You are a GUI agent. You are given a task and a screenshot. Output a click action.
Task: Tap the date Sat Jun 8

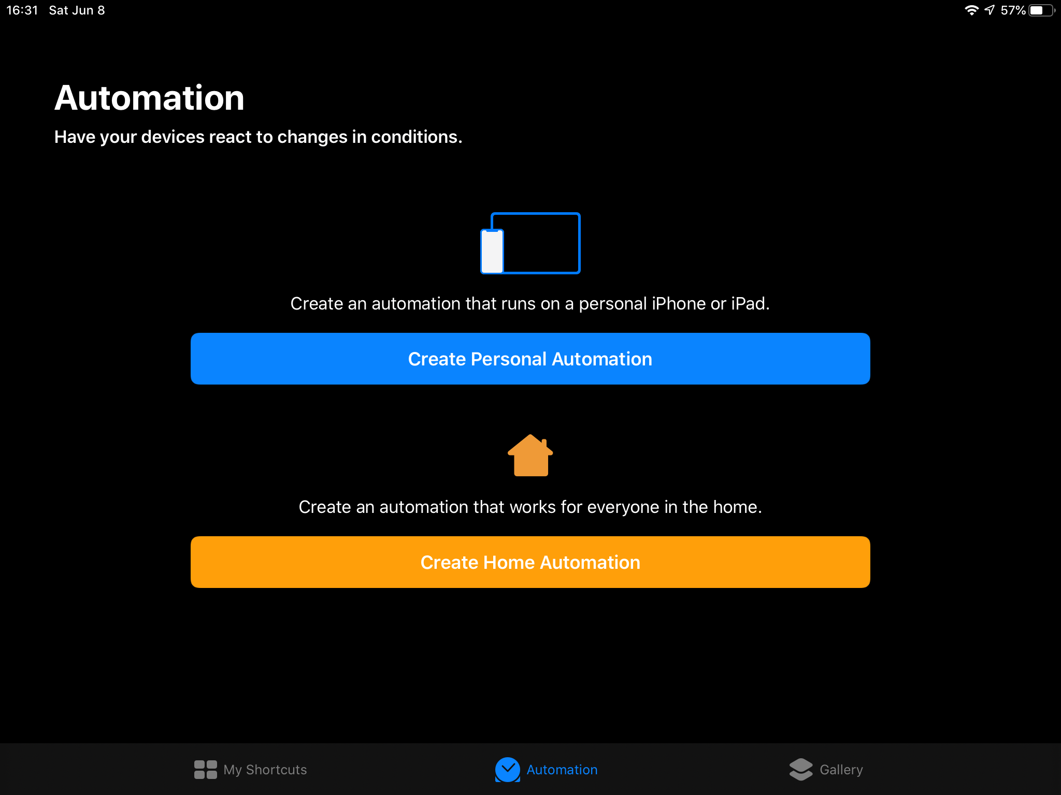click(76, 10)
